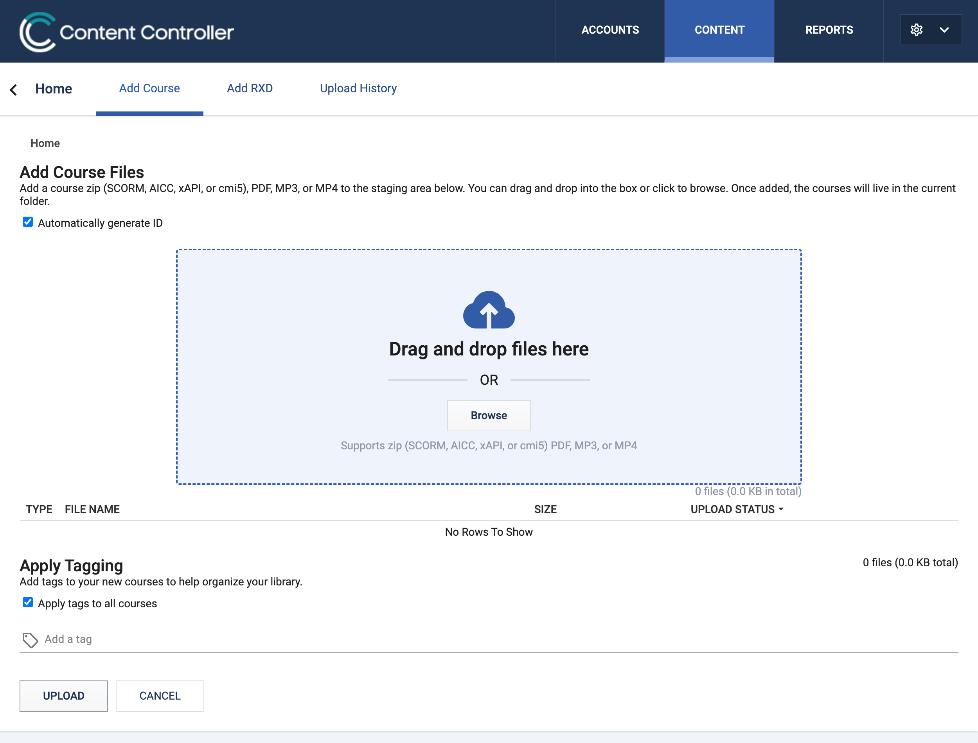Viewport: 978px width, 743px height.
Task: Click the tag icon beside Add a tag
Action: pyautogui.click(x=30, y=639)
